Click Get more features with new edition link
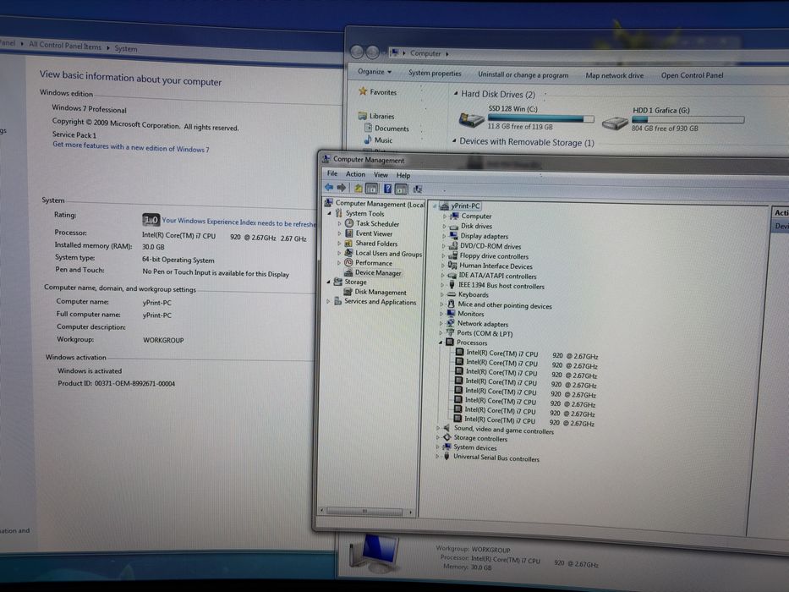789x592 pixels. point(131,147)
